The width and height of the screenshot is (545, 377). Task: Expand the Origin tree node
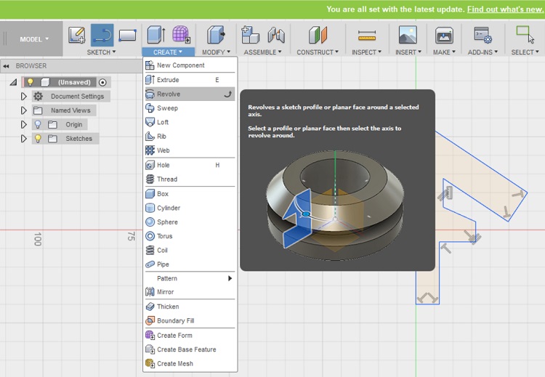24,124
